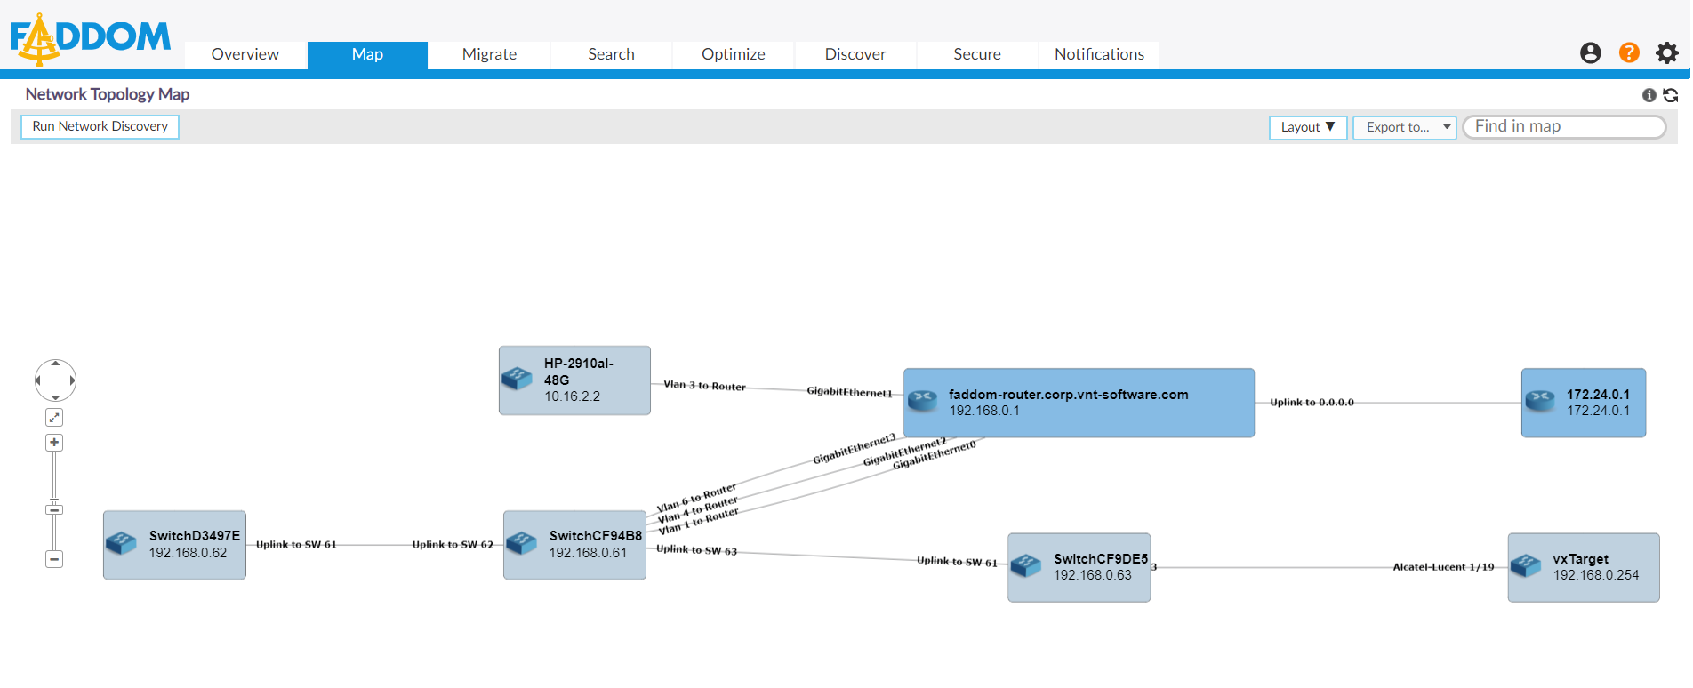The image size is (1693, 688).
Task: Click the Faddom logo
Action: tap(90, 39)
